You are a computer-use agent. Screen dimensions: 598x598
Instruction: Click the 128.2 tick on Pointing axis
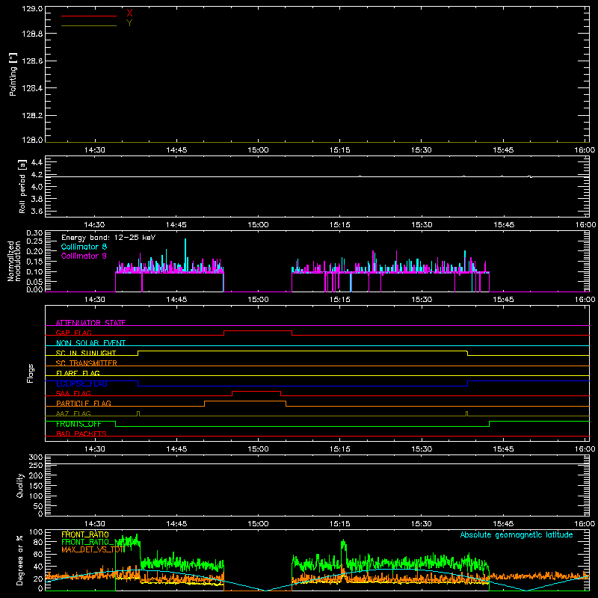tap(32, 116)
